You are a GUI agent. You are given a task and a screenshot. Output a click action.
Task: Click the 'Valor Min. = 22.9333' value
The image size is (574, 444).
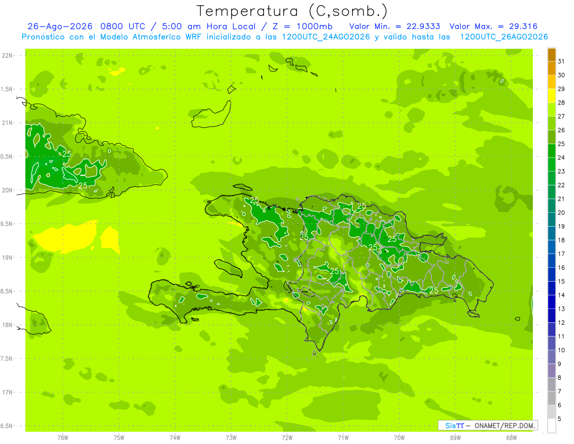pos(395,26)
